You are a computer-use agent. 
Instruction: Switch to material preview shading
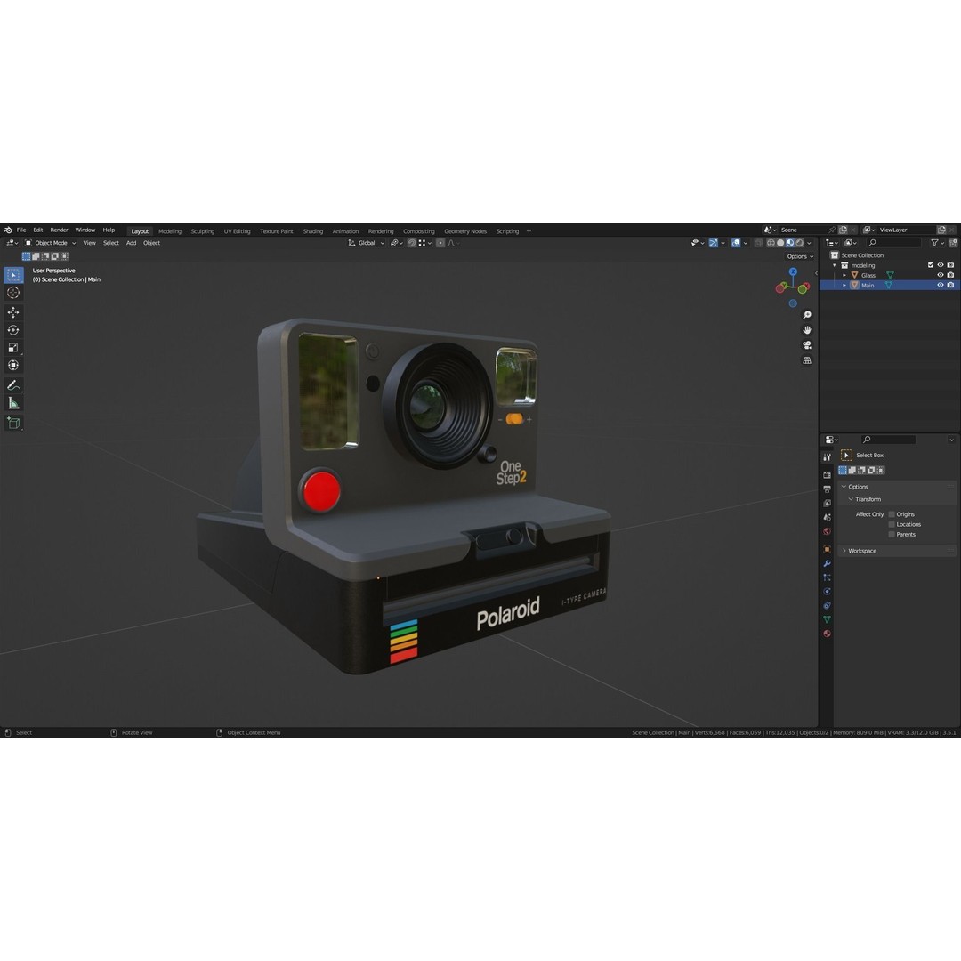(x=790, y=243)
